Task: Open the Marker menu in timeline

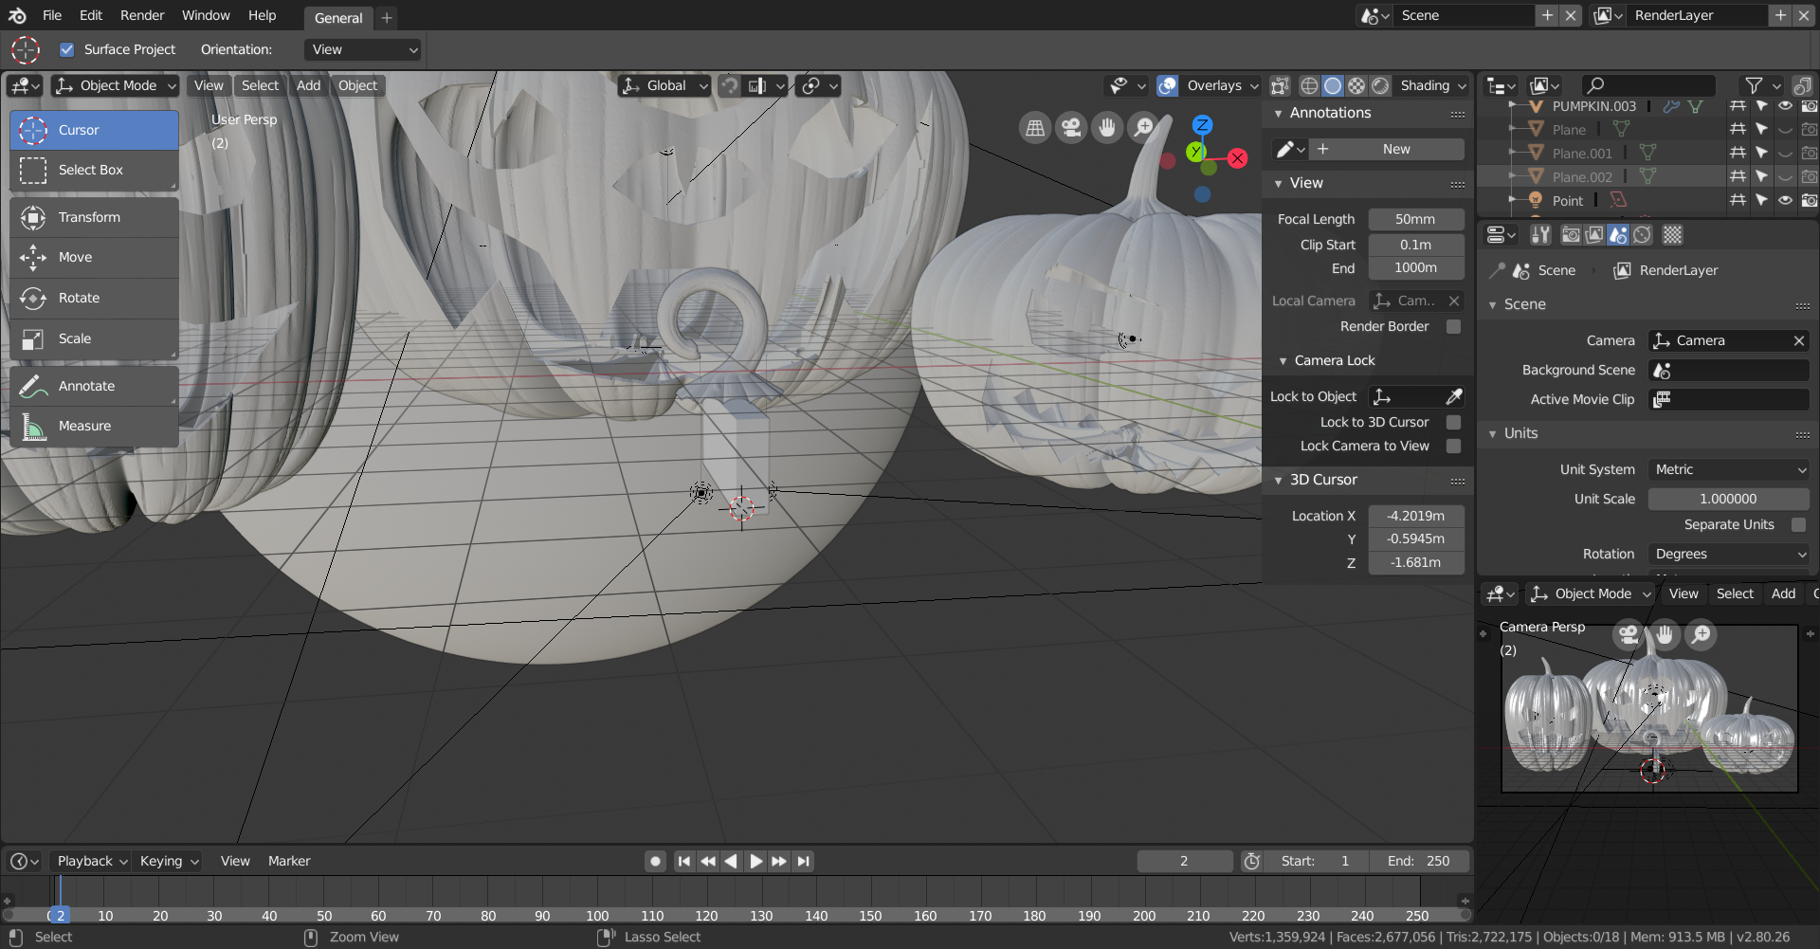Action: pyautogui.click(x=289, y=861)
